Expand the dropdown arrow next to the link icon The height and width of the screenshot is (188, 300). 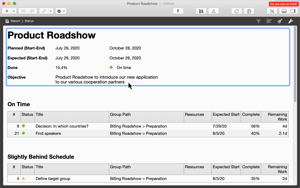tap(50, 11)
